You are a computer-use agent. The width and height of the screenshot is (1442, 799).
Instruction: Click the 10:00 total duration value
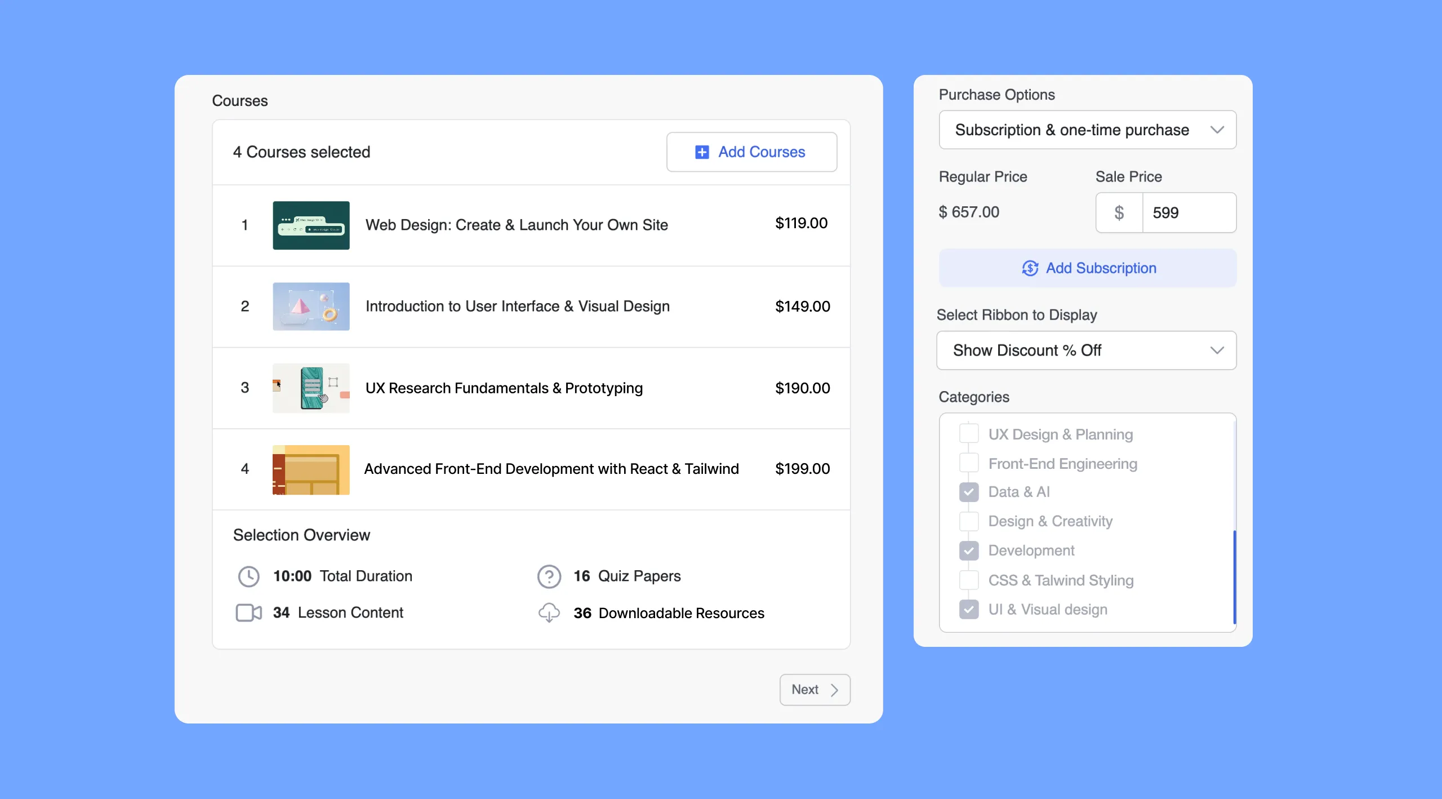coord(292,576)
